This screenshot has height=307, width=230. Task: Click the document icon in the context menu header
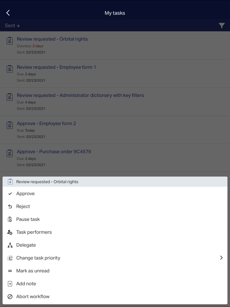(x=10, y=181)
